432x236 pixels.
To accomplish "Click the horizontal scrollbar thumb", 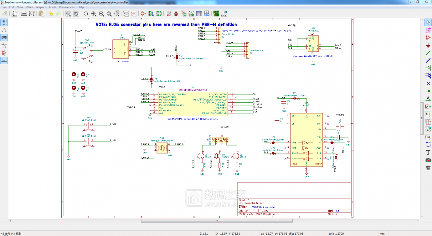I will click(216, 221).
